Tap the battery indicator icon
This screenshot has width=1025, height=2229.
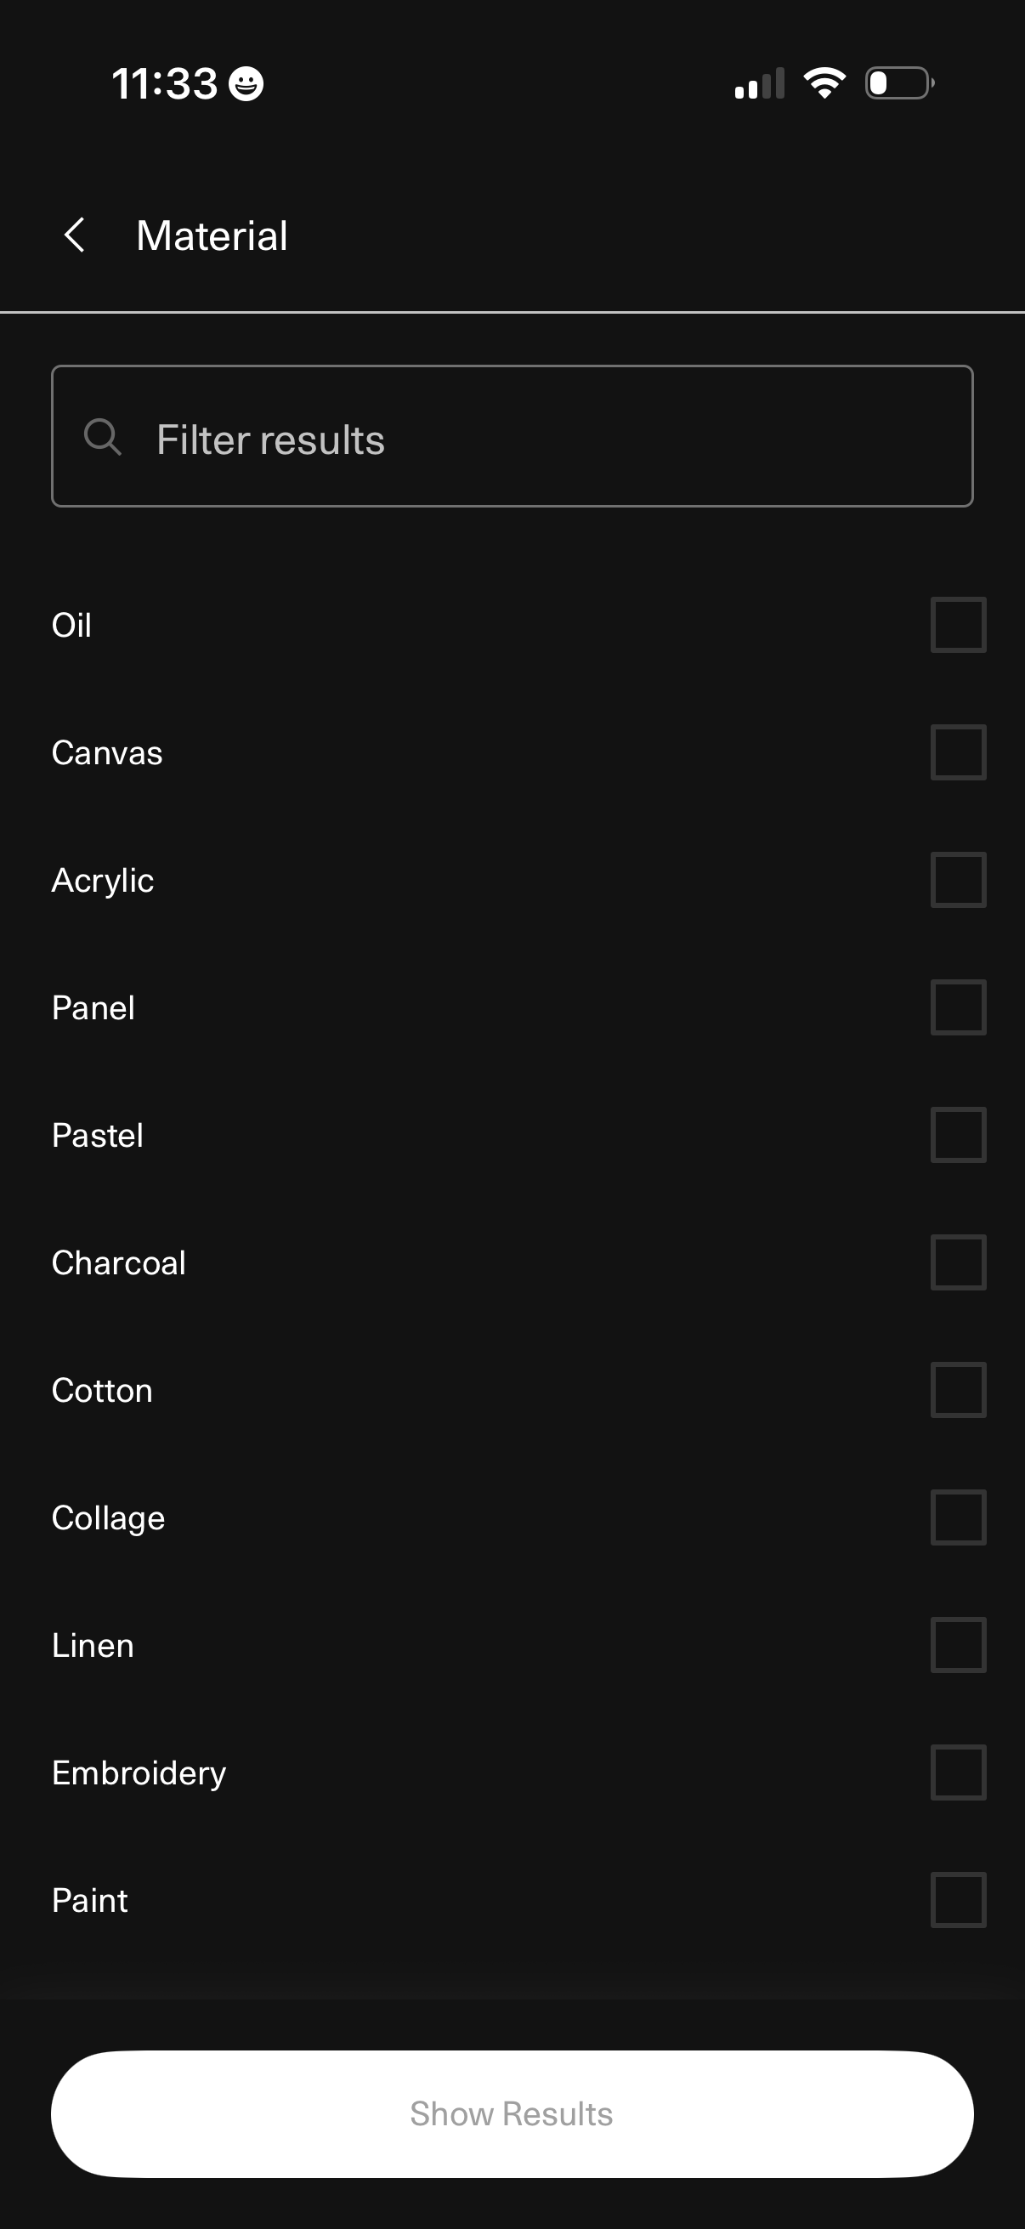coord(898,83)
